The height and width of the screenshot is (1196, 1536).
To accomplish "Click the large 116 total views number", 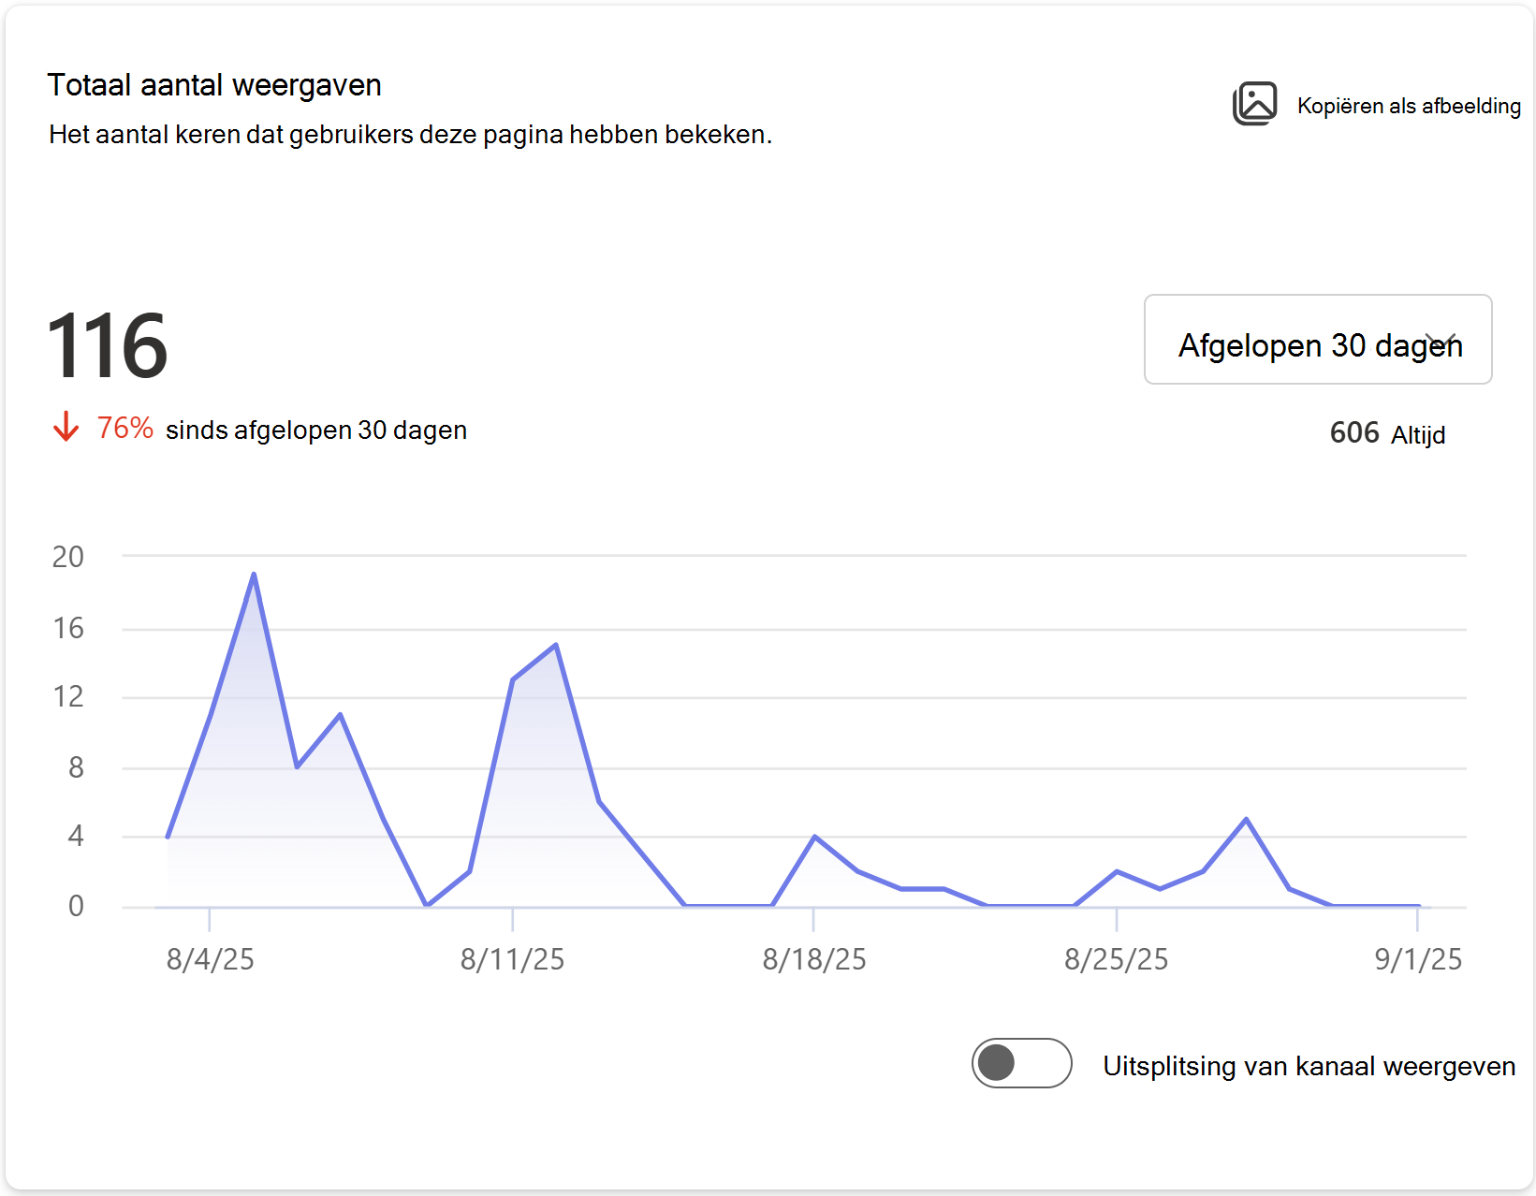I will 107,346.
